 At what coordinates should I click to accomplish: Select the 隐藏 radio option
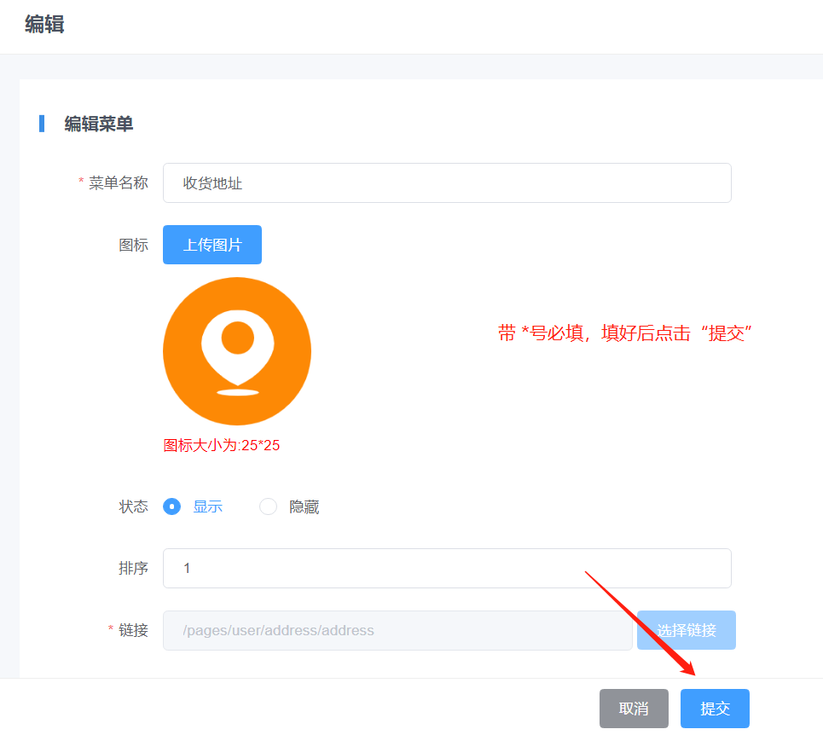tap(268, 506)
